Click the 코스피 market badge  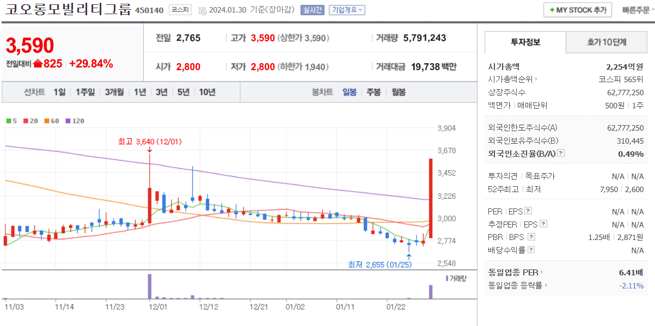click(180, 10)
